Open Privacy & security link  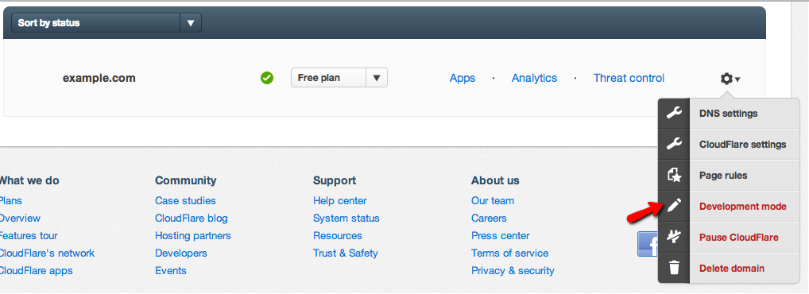pos(513,271)
